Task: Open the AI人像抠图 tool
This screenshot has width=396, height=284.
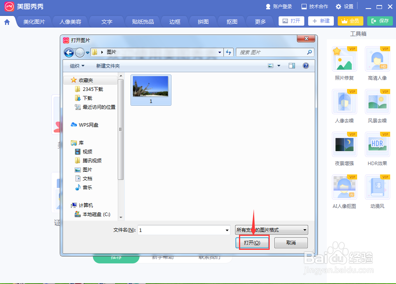Action: [344, 192]
